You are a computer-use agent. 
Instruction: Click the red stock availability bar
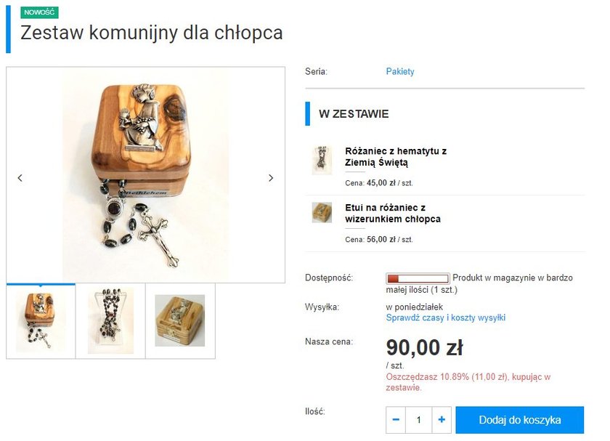tap(418, 278)
